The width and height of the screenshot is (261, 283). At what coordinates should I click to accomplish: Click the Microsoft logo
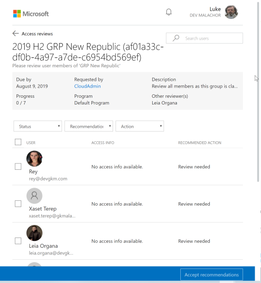click(31, 14)
